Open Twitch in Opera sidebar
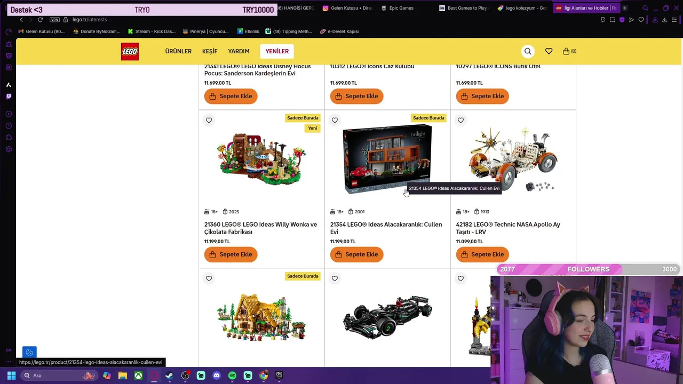 [x=9, y=97]
